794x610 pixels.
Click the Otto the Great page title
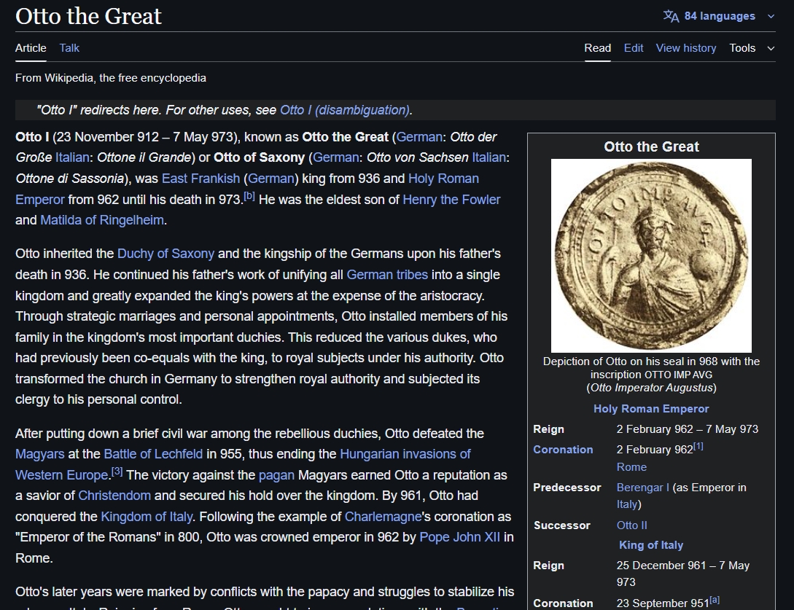click(89, 16)
